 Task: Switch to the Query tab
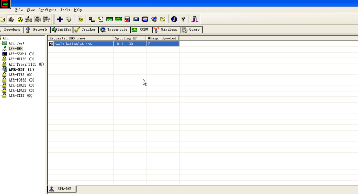(192, 29)
